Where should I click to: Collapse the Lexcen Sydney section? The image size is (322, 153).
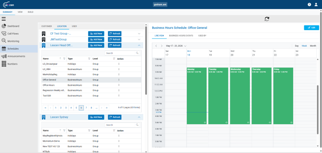[x=139, y=117]
